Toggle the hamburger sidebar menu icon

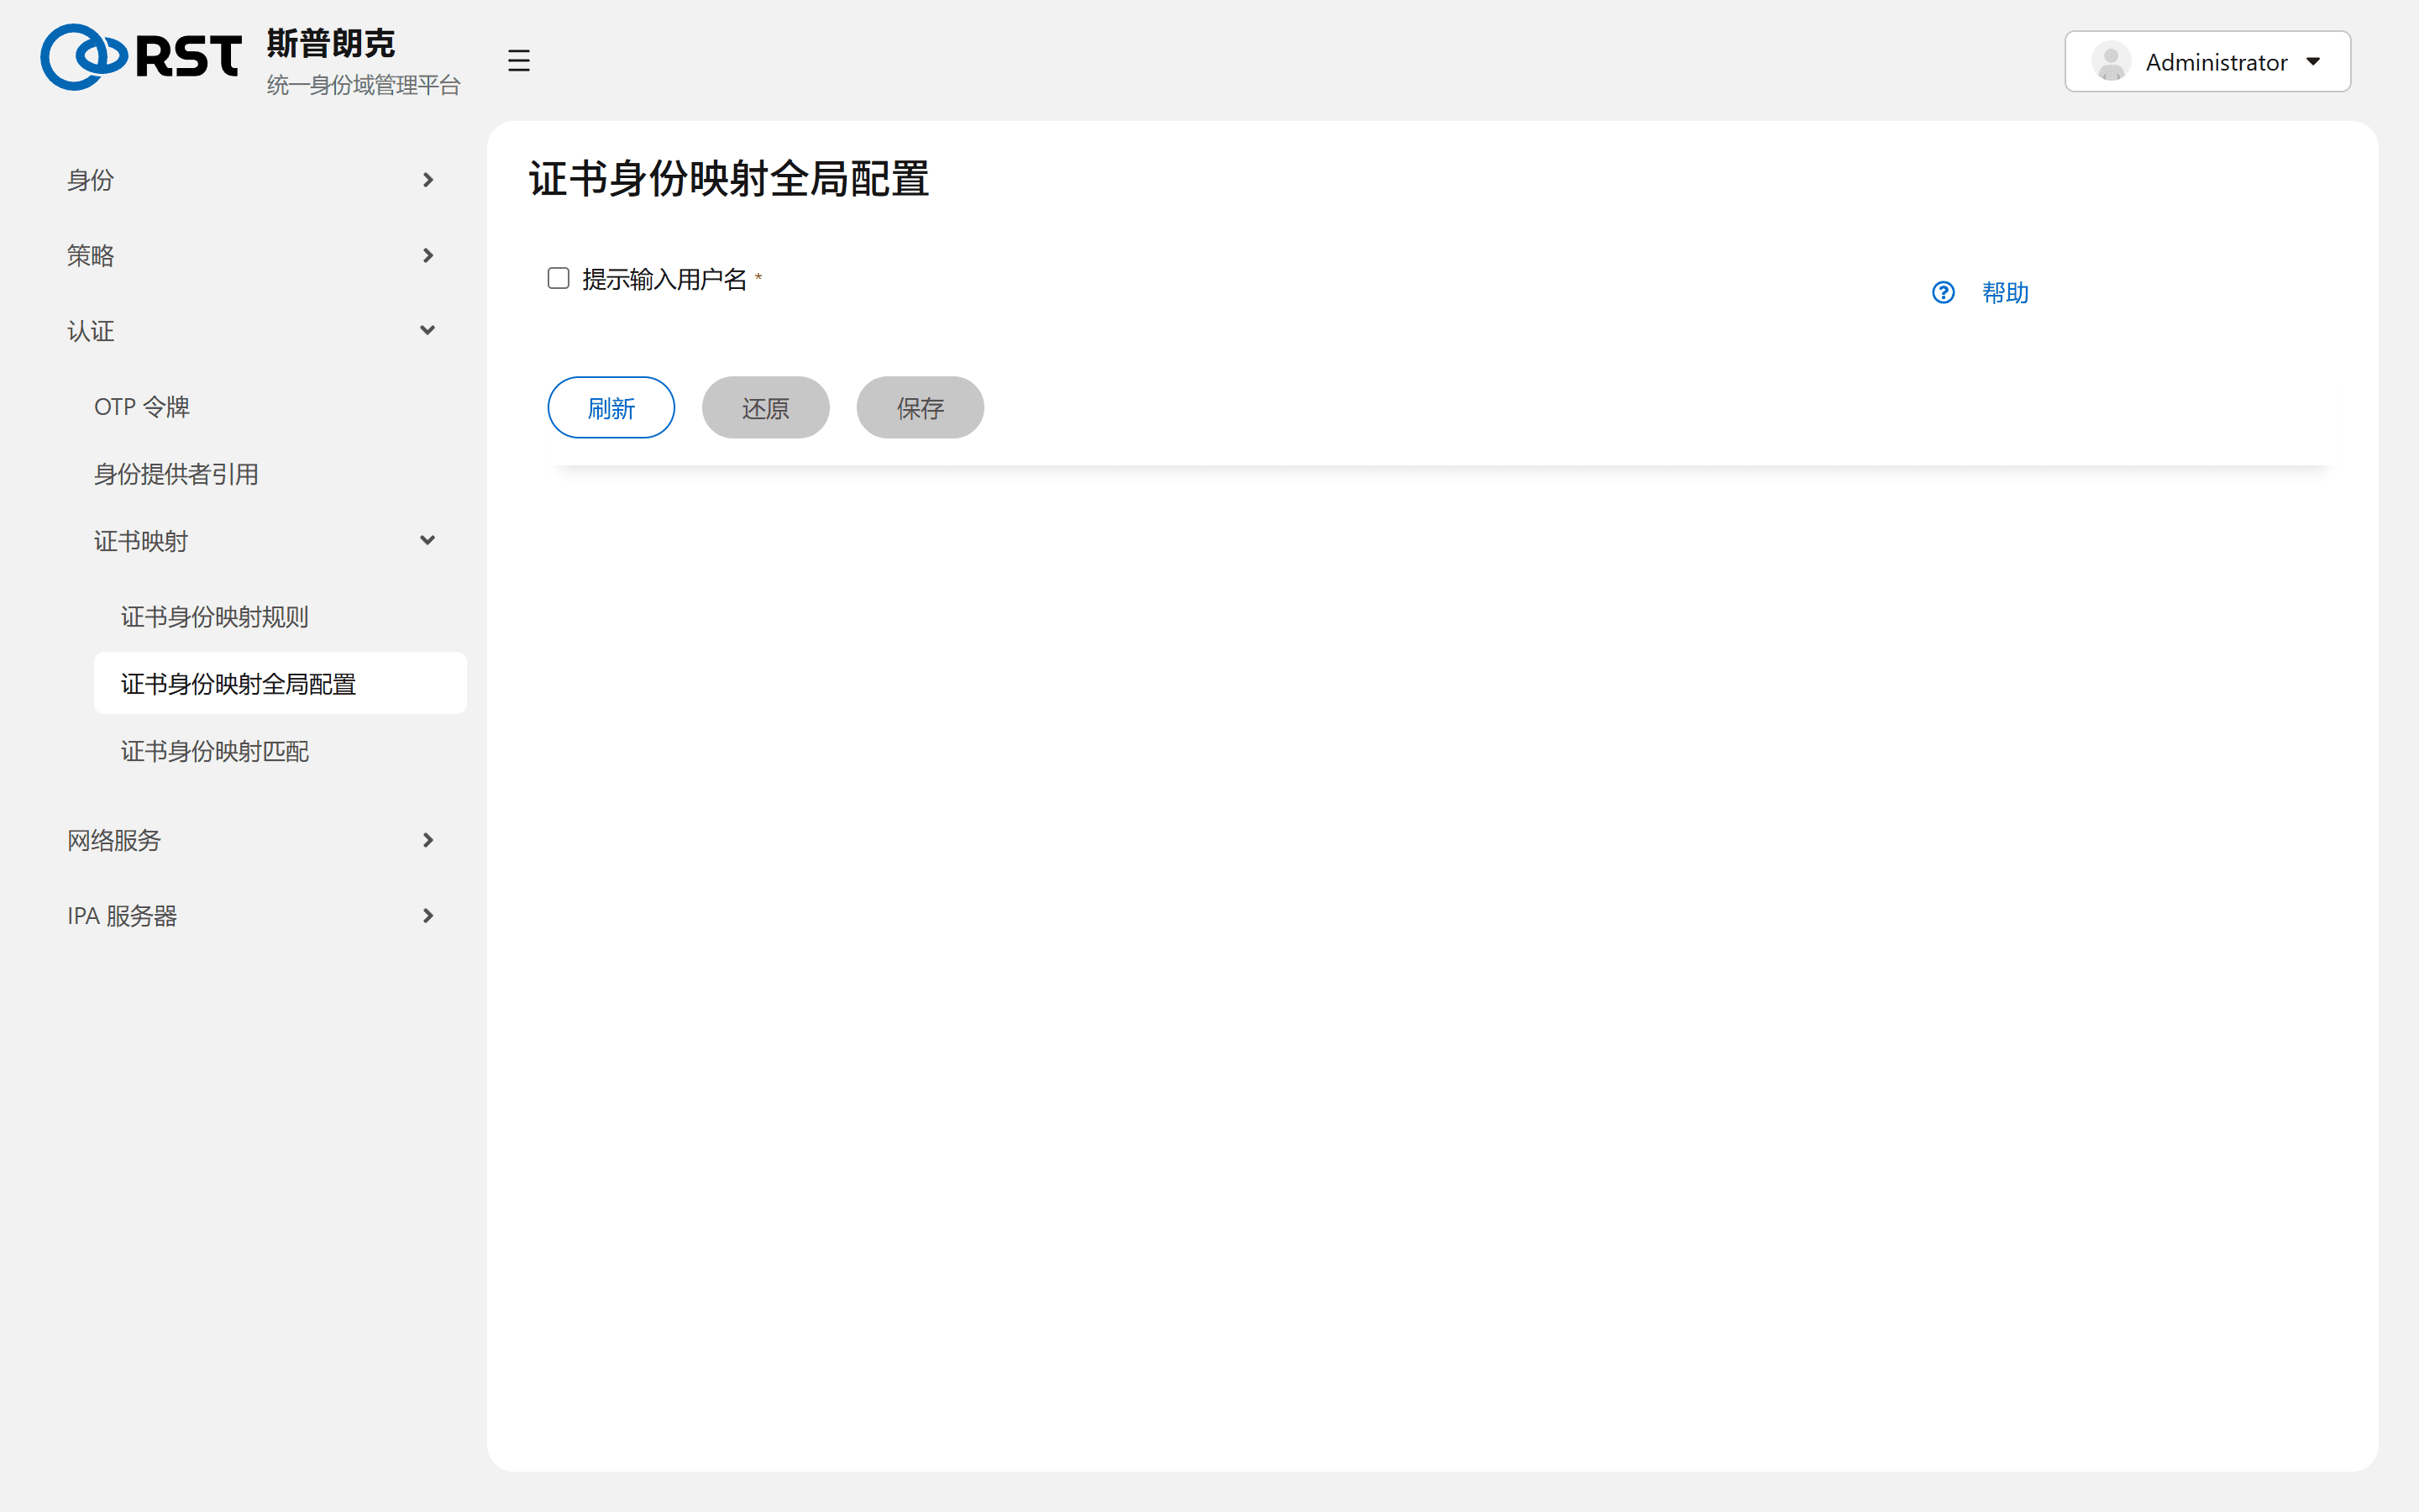[x=517, y=61]
